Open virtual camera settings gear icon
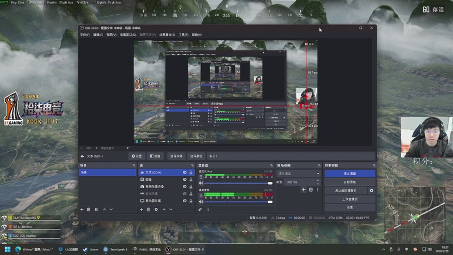The image size is (453, 255). (371, 190)
